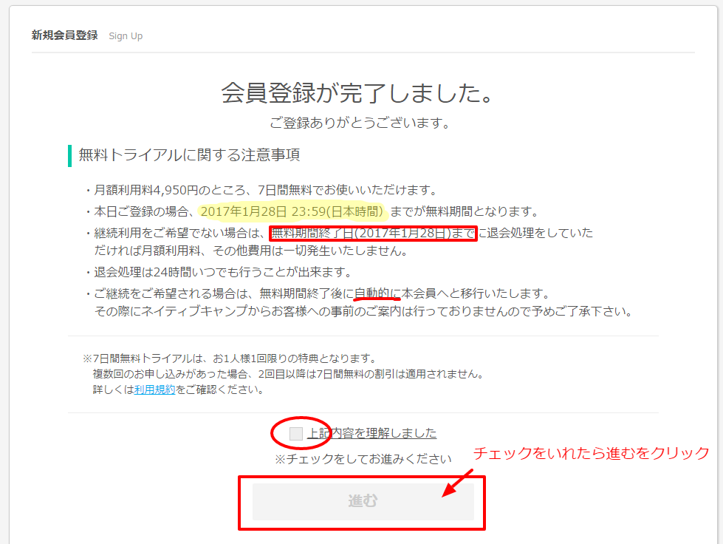
Task: Click the ※7日間無料トライアルは note line
Action: tap(230, 359)
